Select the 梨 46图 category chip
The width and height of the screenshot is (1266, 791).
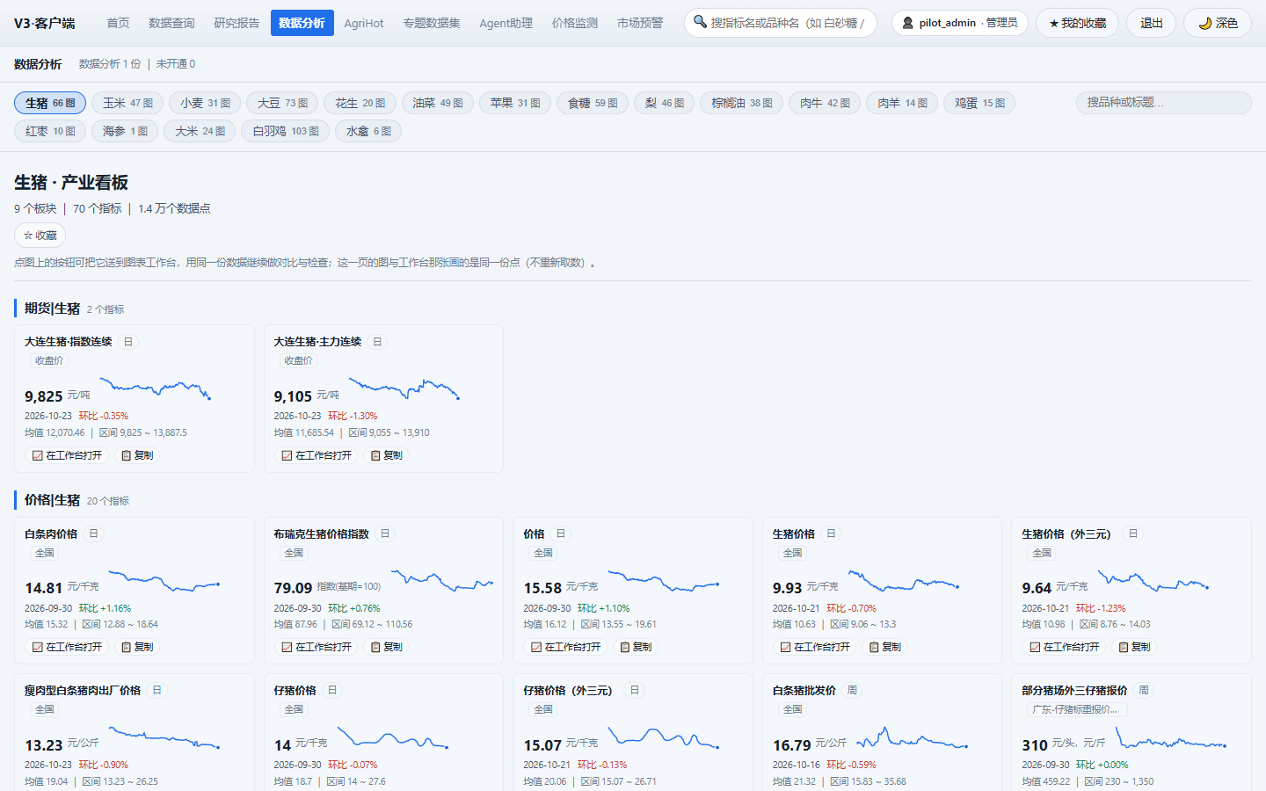point(664,103)
